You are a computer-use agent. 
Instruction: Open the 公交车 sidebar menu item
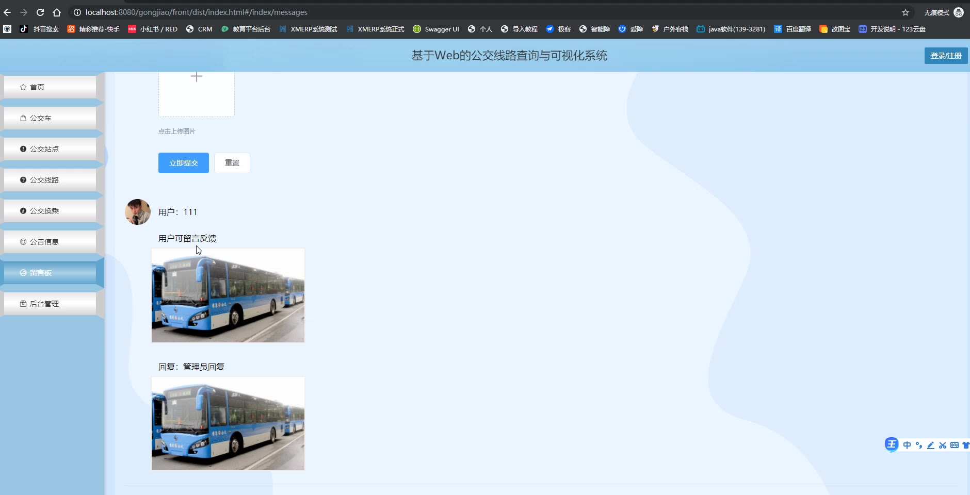(x=50, y=118)
